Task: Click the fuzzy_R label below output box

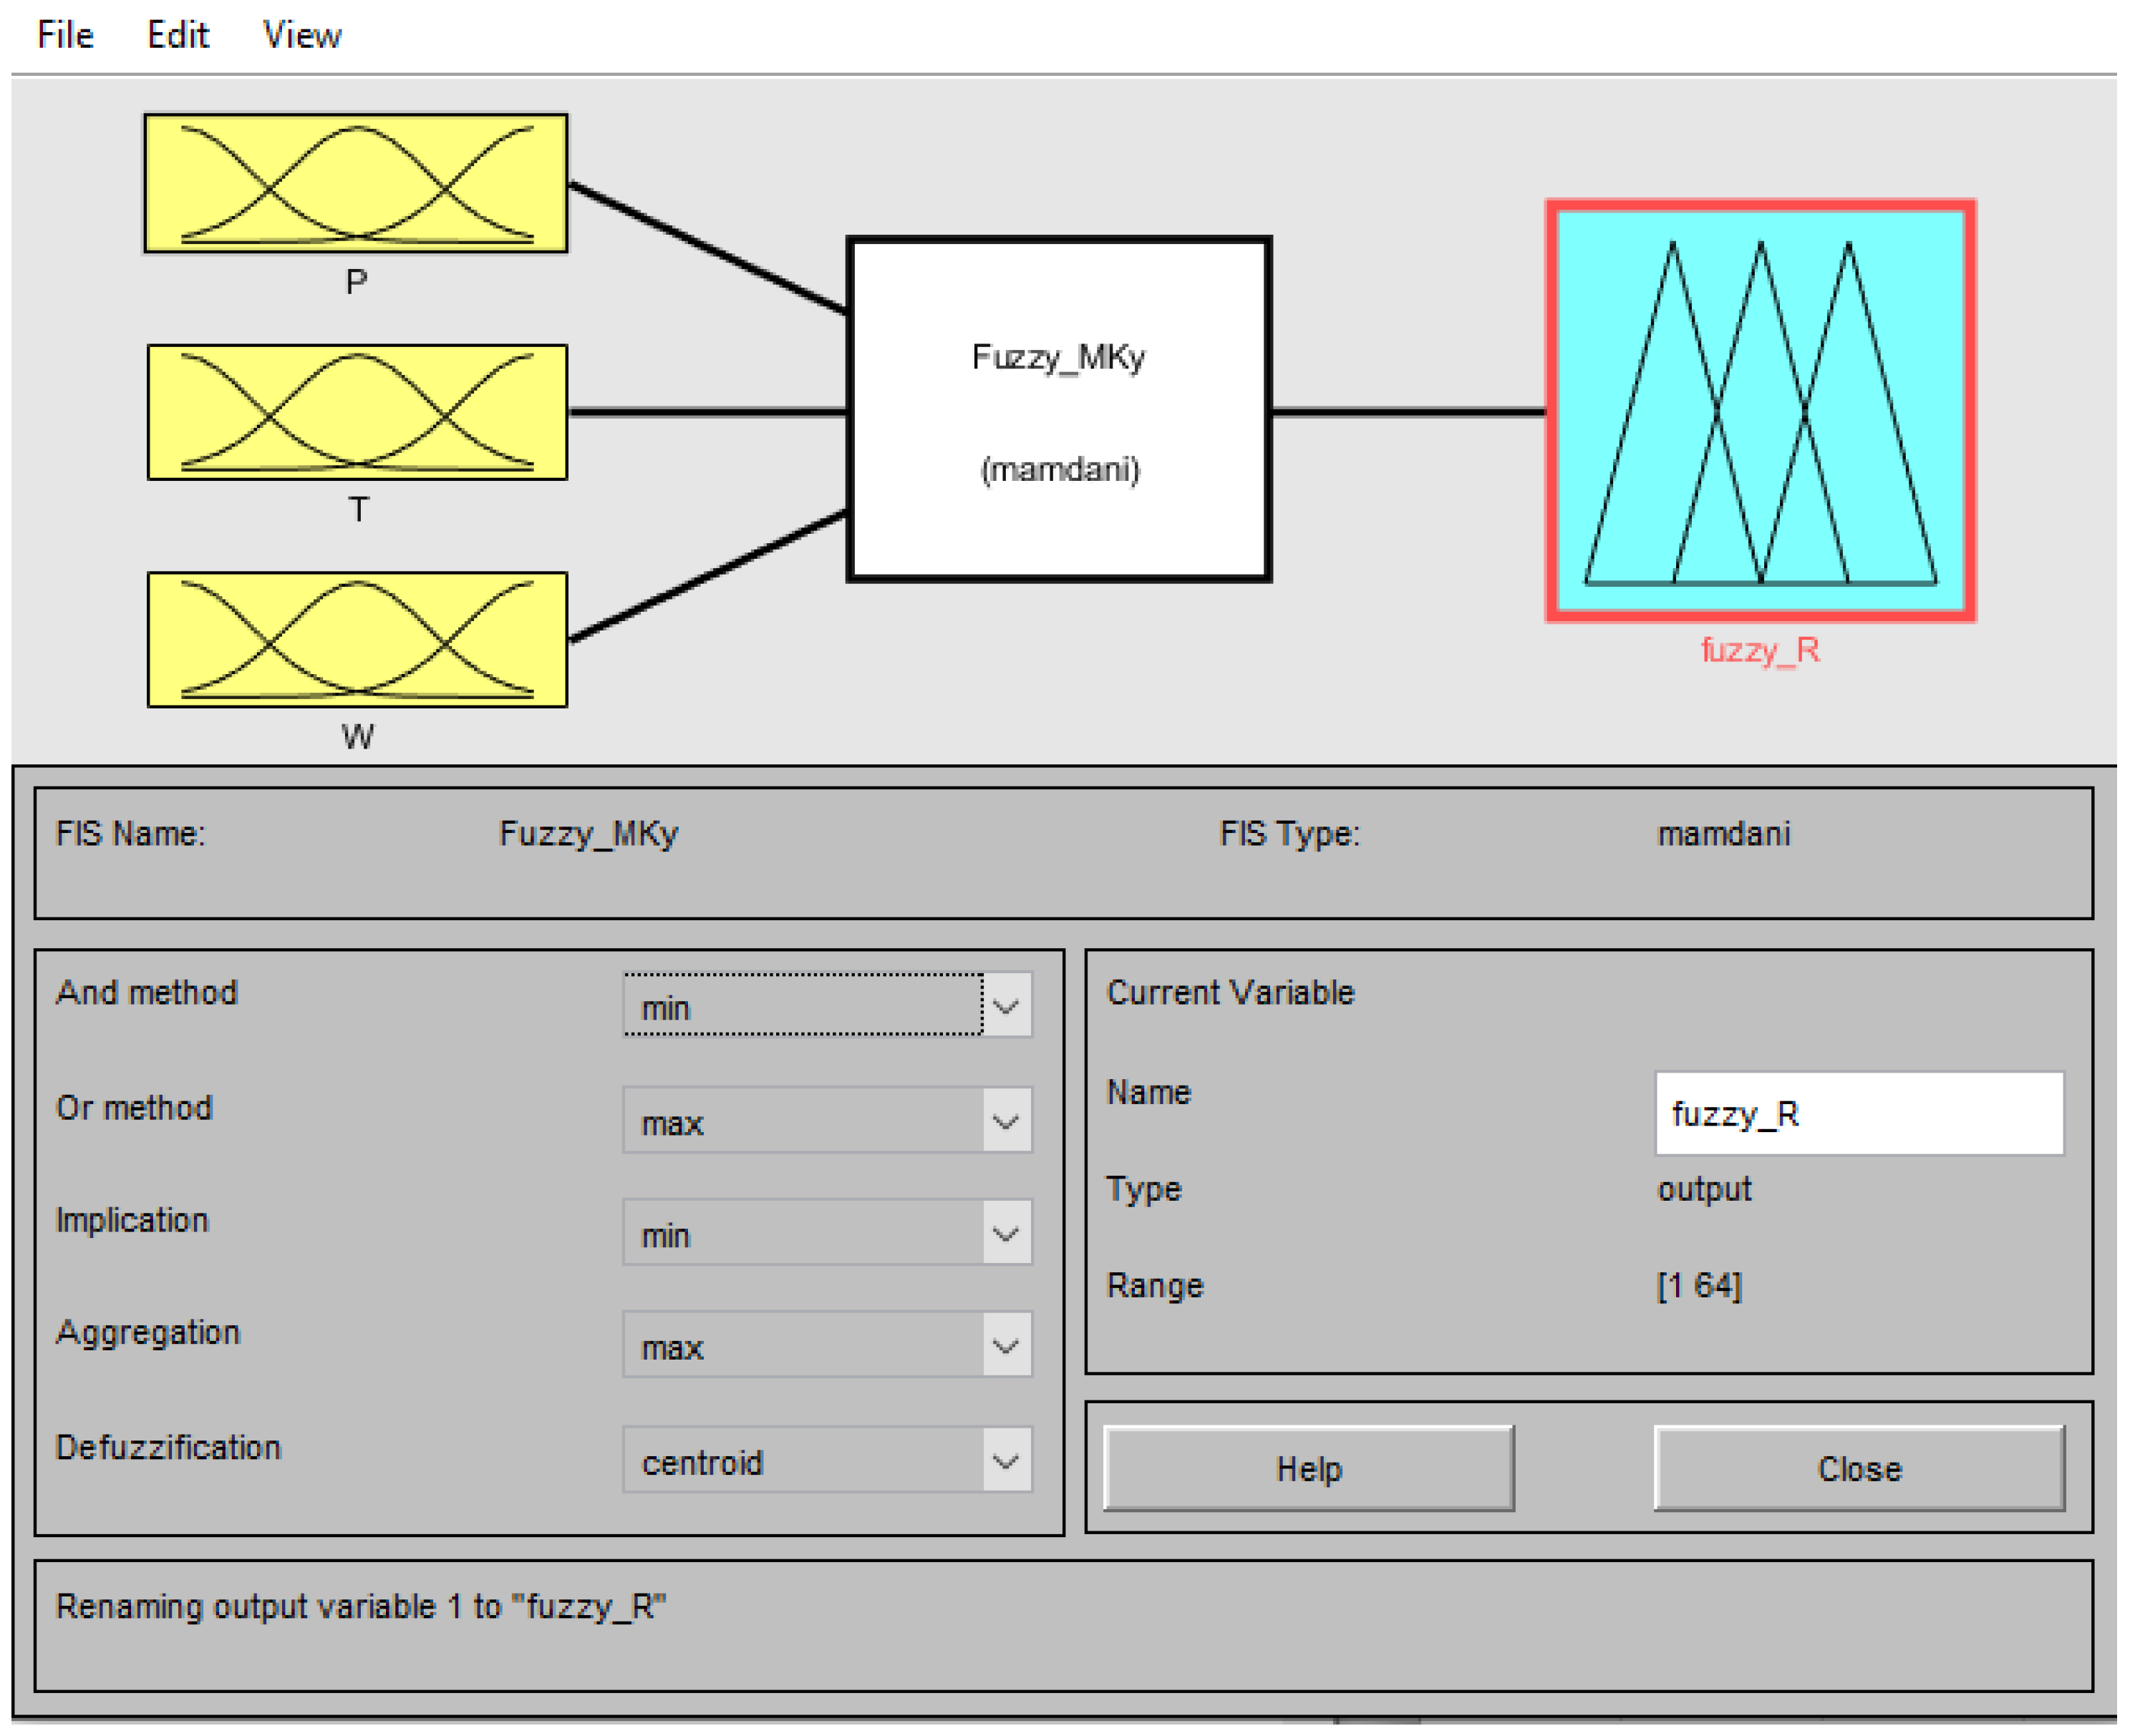Action: pyautogui.click(x=1759, y=651)
